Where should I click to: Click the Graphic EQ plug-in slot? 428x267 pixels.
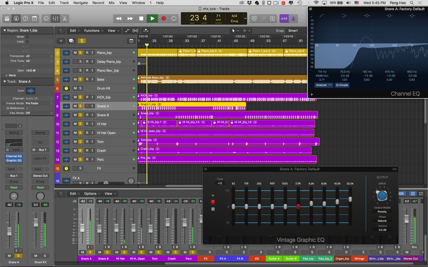[14, 160]
